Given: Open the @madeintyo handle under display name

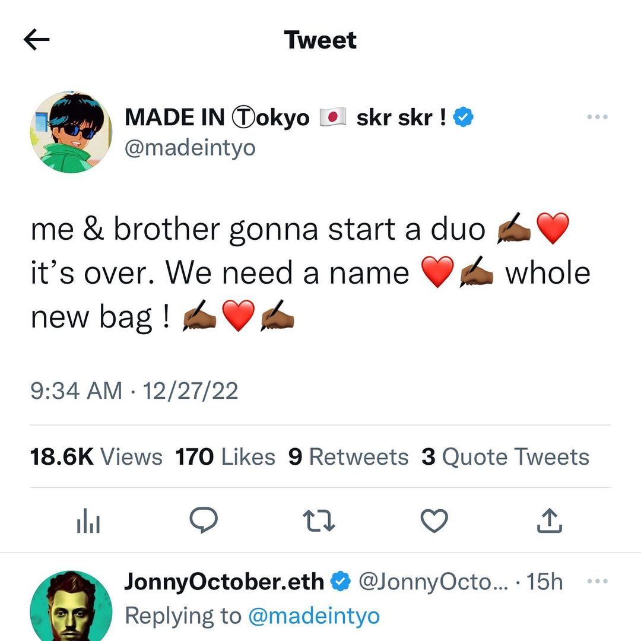Looking at the screenshot, I should click(190, 147).
